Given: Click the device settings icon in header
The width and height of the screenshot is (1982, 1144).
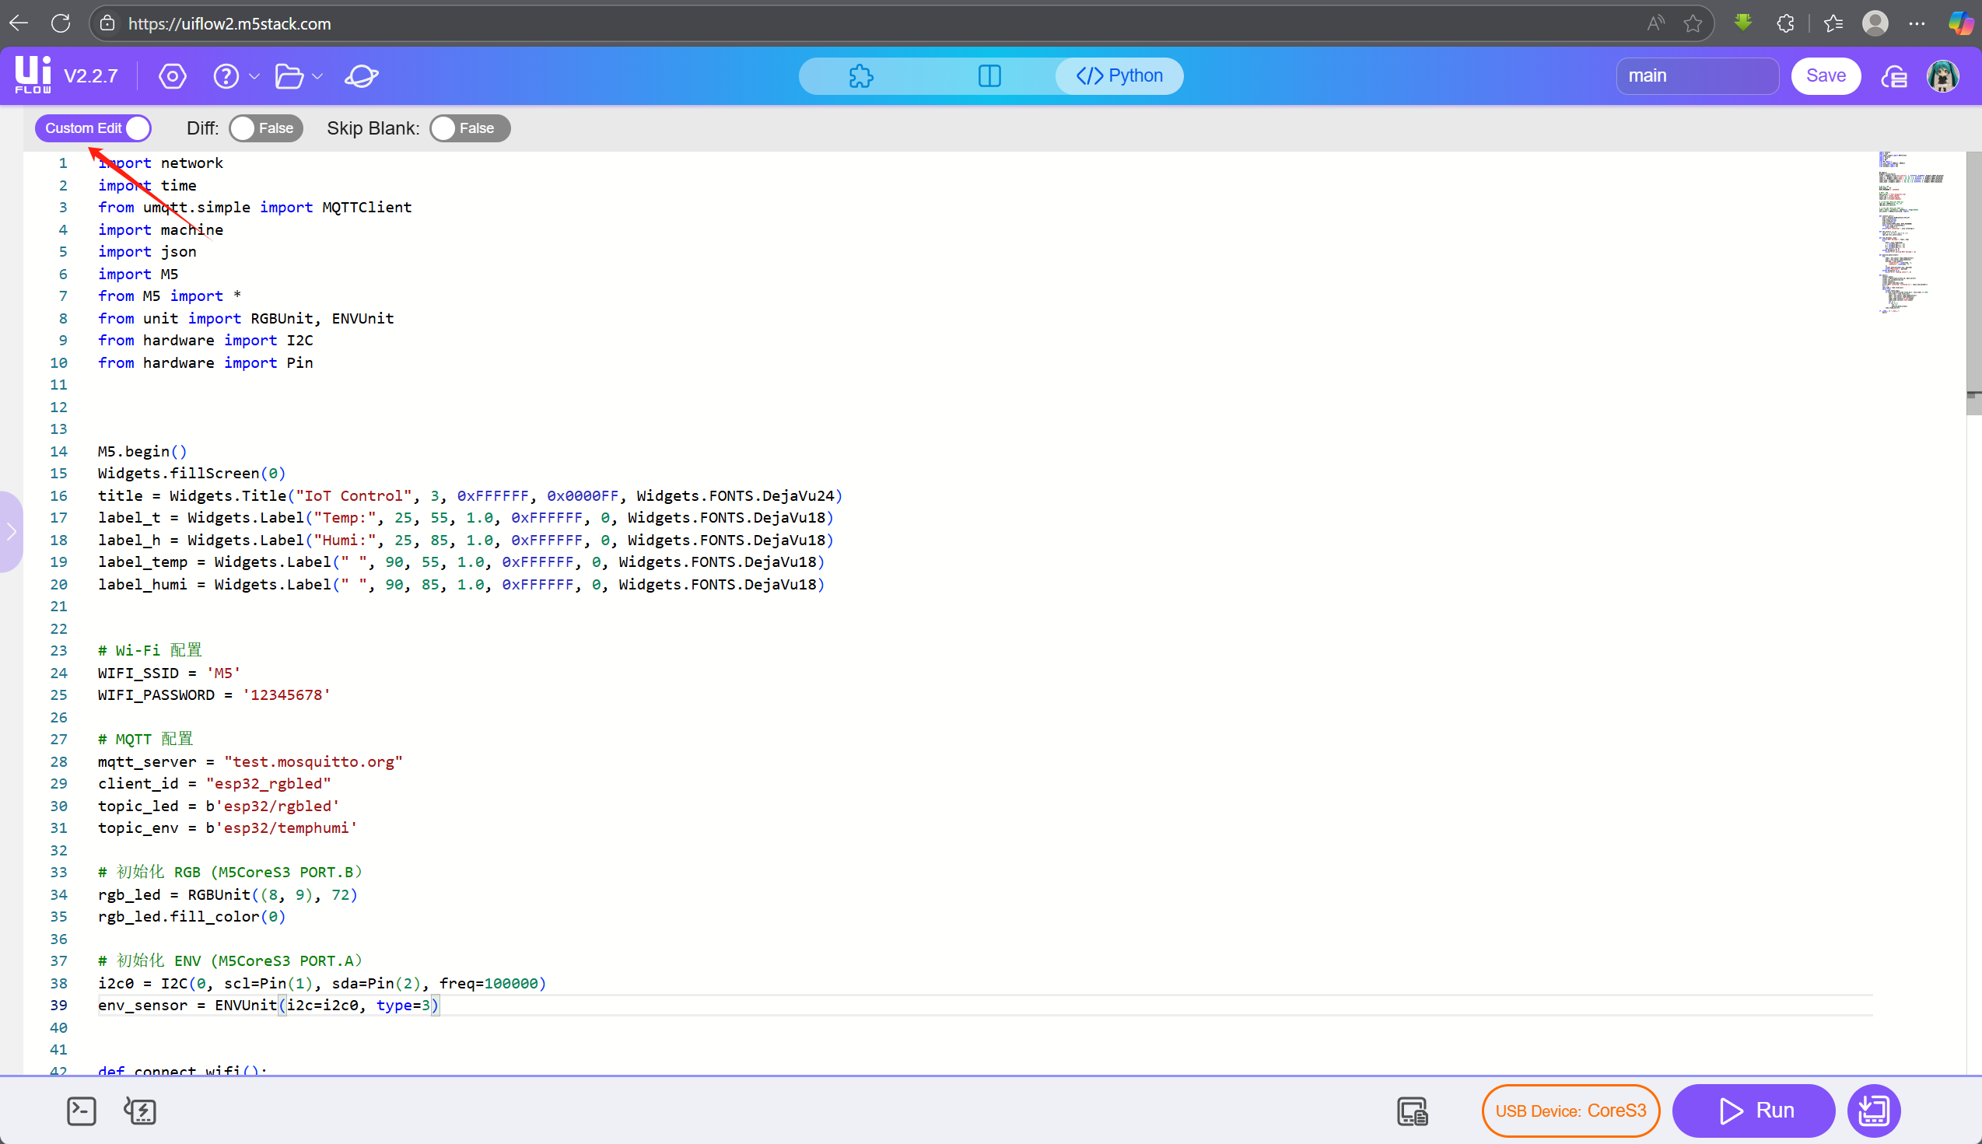Looking at the screenshot, I should [x=172, y=76].
